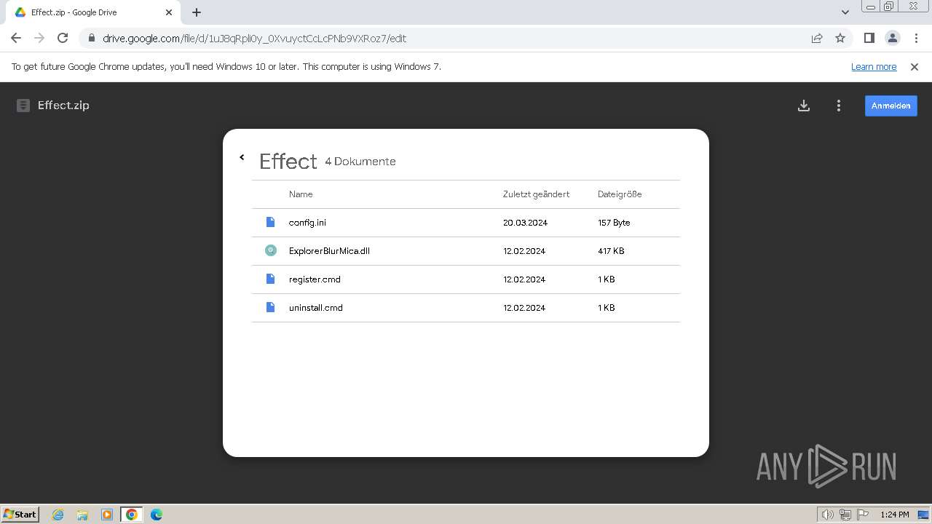The width and height of the screenshot is (932, 524).
Task: Click the config.ini file icon
Action: pos(271,222)
